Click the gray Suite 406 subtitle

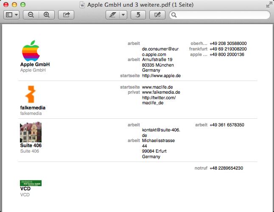(x=30, y=151)
